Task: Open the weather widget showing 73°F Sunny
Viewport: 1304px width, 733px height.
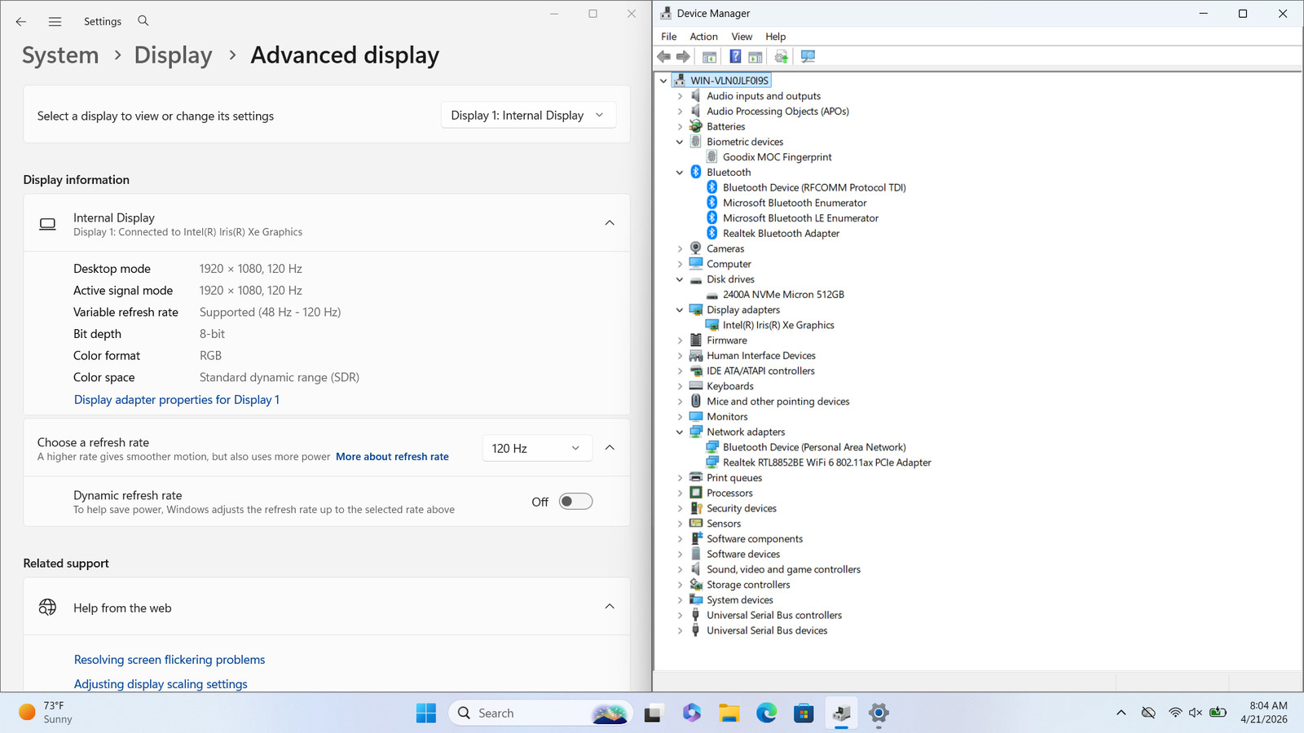Action: point(46,713)
